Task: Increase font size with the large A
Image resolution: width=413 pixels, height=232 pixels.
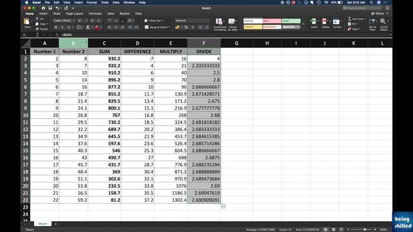Action: (x=92, y=21)
